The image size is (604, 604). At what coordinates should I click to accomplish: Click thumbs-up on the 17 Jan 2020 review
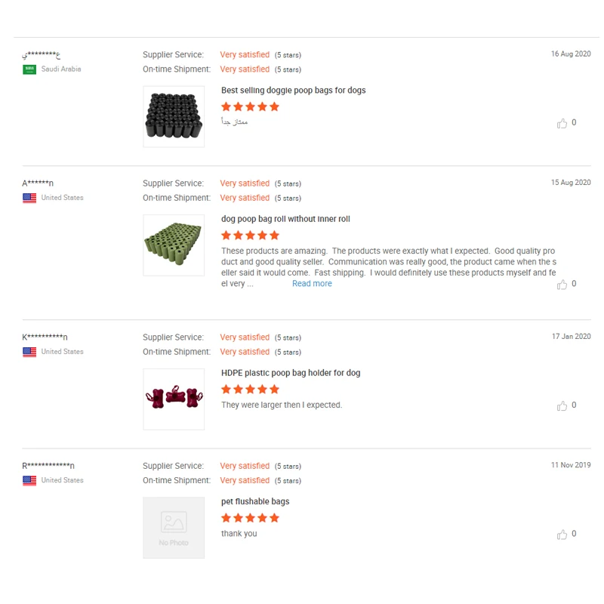tap(562, 405)
